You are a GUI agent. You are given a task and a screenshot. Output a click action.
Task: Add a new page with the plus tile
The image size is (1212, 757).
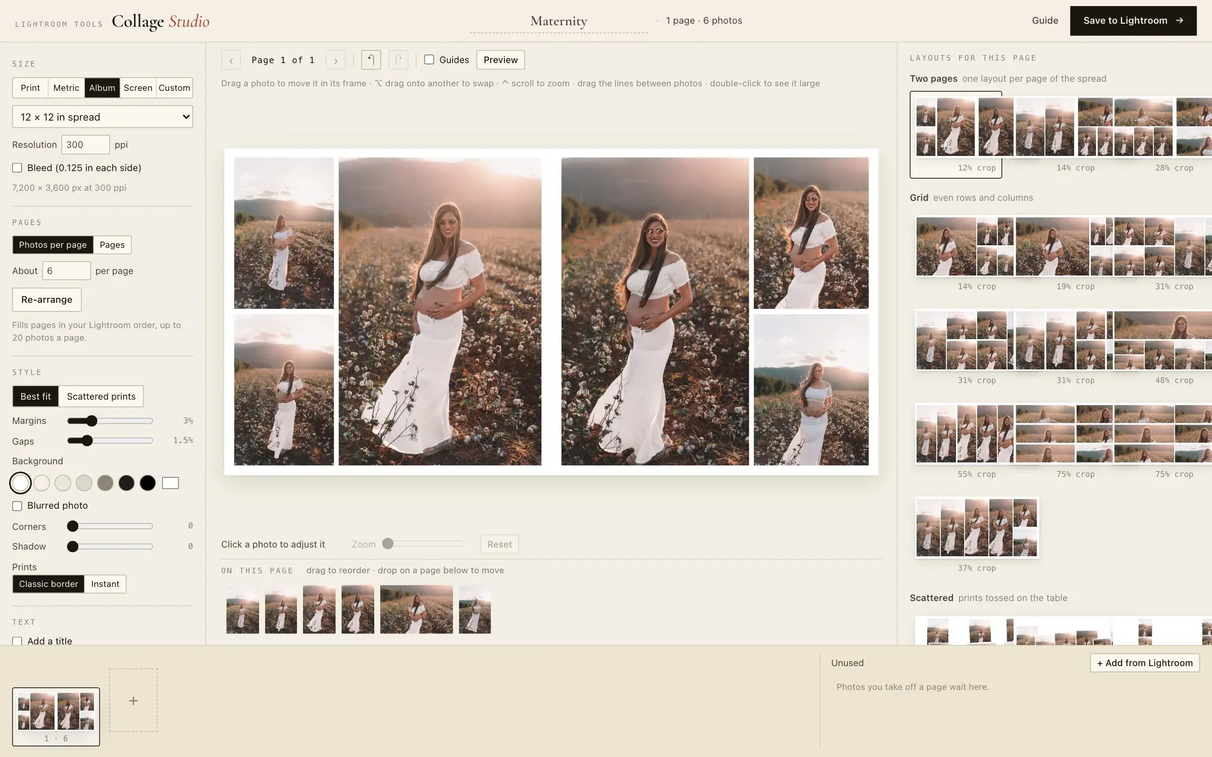pos(133,700)
